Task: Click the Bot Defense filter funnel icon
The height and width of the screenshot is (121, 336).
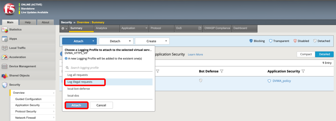Action: click(222, 71)
